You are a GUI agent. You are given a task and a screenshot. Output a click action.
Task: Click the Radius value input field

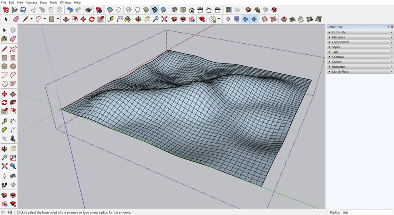point(367,213)
